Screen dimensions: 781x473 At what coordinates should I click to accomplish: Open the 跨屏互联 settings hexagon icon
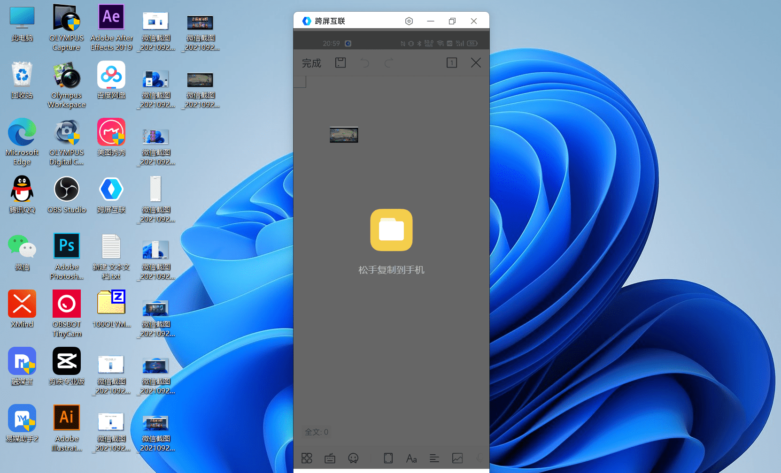409,21
